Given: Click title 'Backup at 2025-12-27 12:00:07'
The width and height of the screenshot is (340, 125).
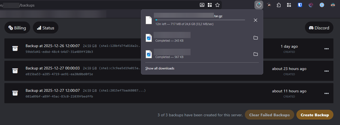Looking at the screenshot, I should pyautogui.click(x=53, y=91).
